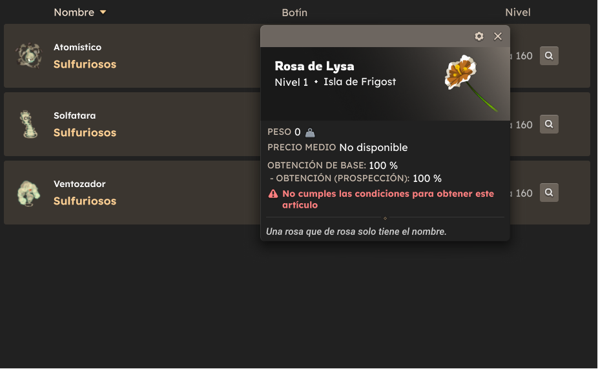
Task: Open the tooltip settings gear icon
Action: tap(479, 36)
